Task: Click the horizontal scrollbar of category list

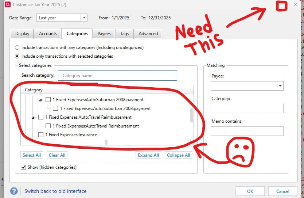Action: (x=106, y=142)
